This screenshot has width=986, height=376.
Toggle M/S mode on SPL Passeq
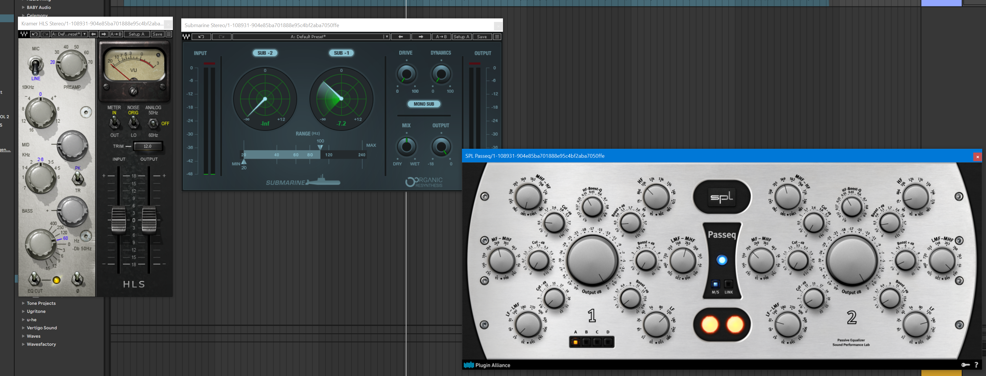(715, 284)
